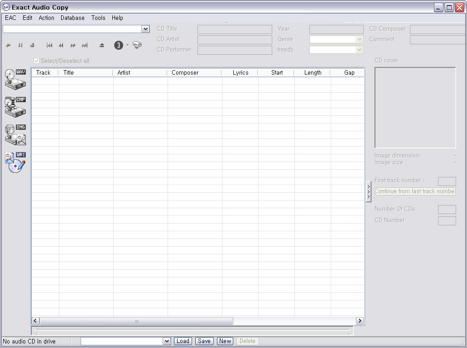Click the EAC application icon in title bar
The image size is (467, 348).
pos(6,7)
